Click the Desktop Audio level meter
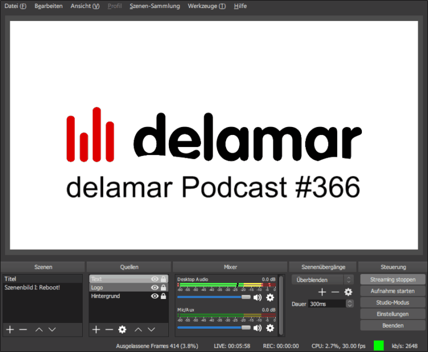428x352 pixels. tap(227, 285)
